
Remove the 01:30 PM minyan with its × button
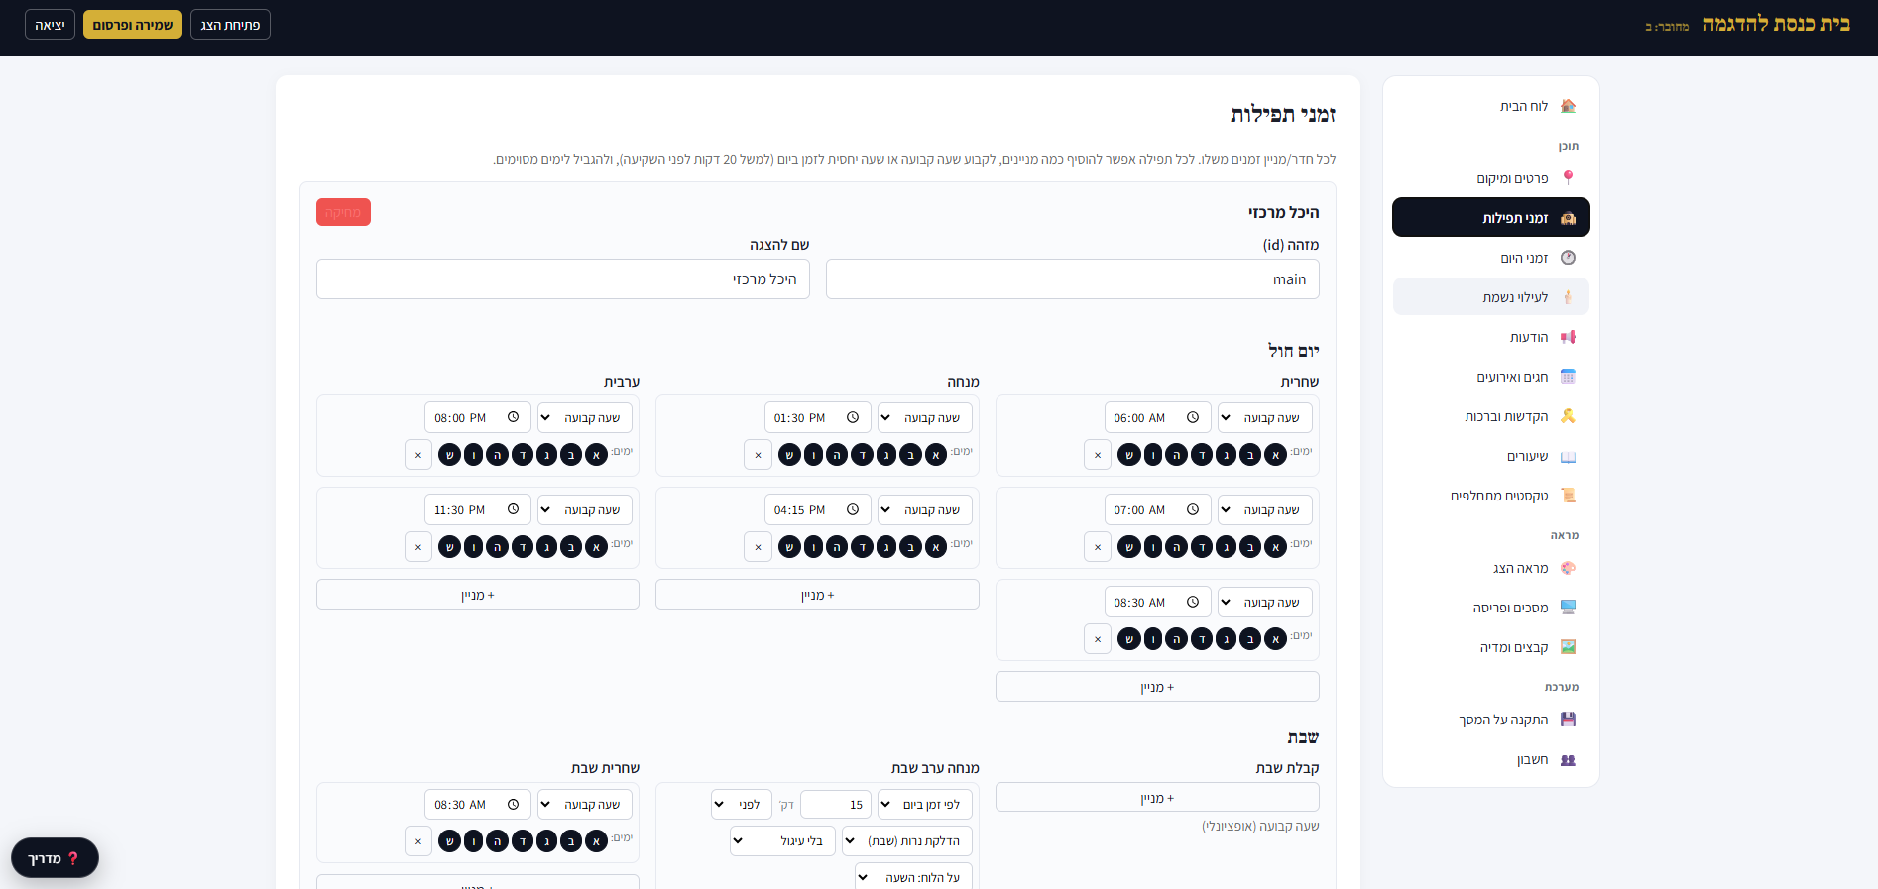(x=758, y=455)
